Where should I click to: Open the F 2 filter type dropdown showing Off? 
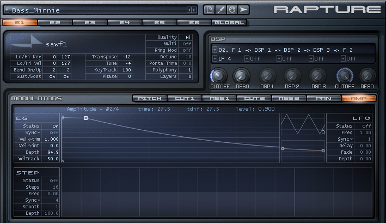point(343,59)
